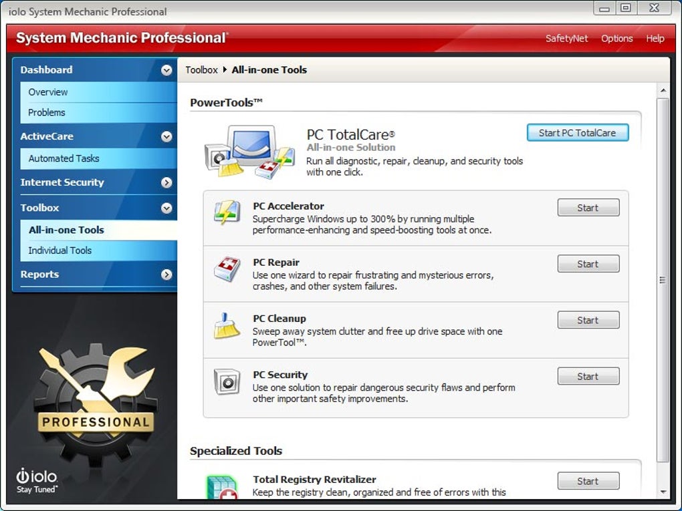The height and width of the screenshot is (511, 682).
Task: Click the PC Repair first-aid icon
Action: pos(227,269)
